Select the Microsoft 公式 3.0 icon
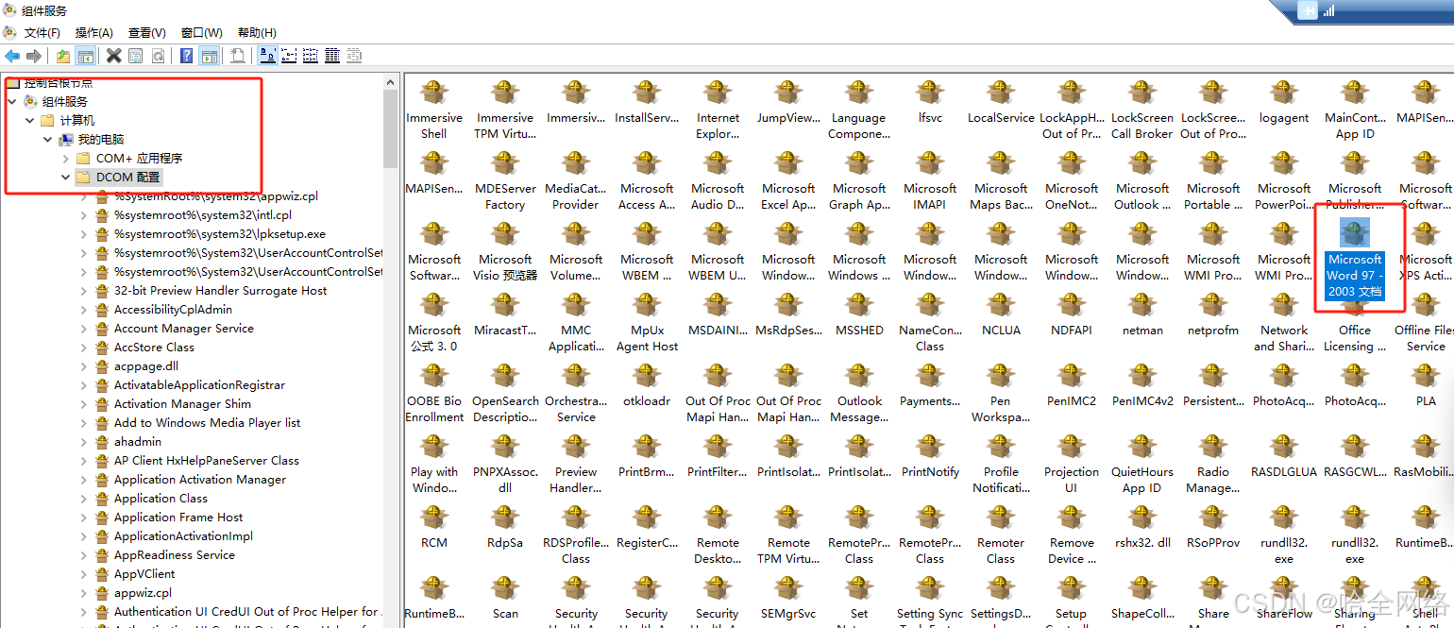Viewport: 1454px width, 628px height. 434,322
